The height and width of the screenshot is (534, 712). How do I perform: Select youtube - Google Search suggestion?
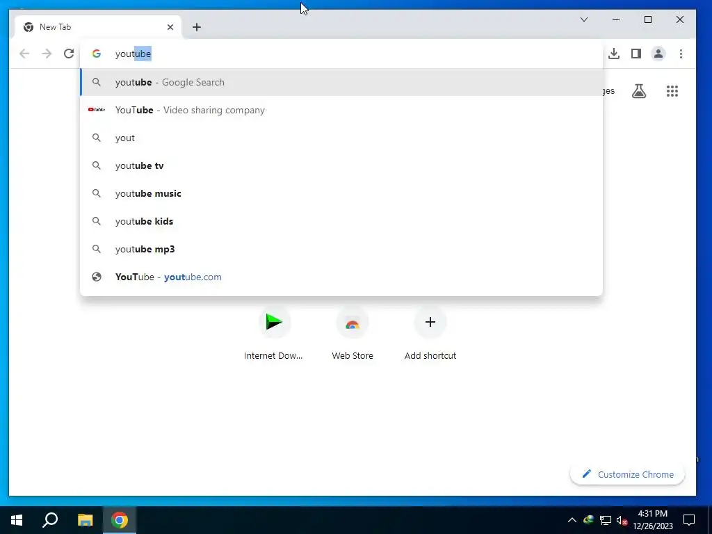tap(341, 82)
